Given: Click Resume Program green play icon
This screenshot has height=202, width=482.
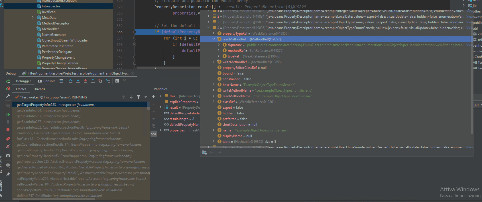Looking at the screenshot, I should 8,114.
